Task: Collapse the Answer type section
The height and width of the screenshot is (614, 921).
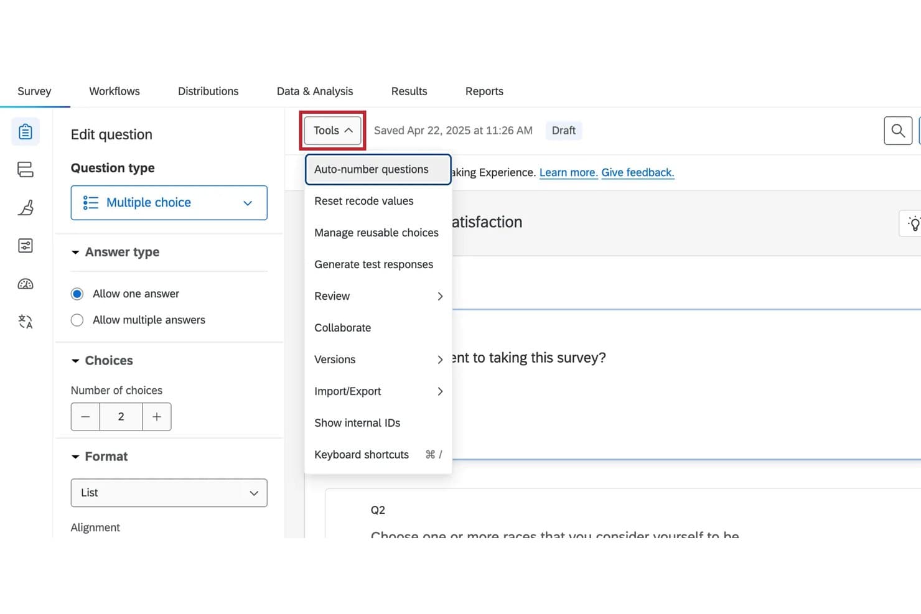Action: tap(116, 252)
